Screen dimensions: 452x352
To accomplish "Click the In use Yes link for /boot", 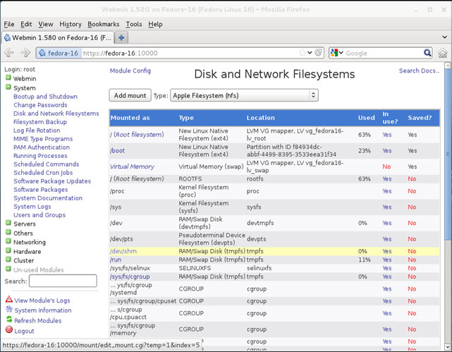I will (x=387, y=150).
